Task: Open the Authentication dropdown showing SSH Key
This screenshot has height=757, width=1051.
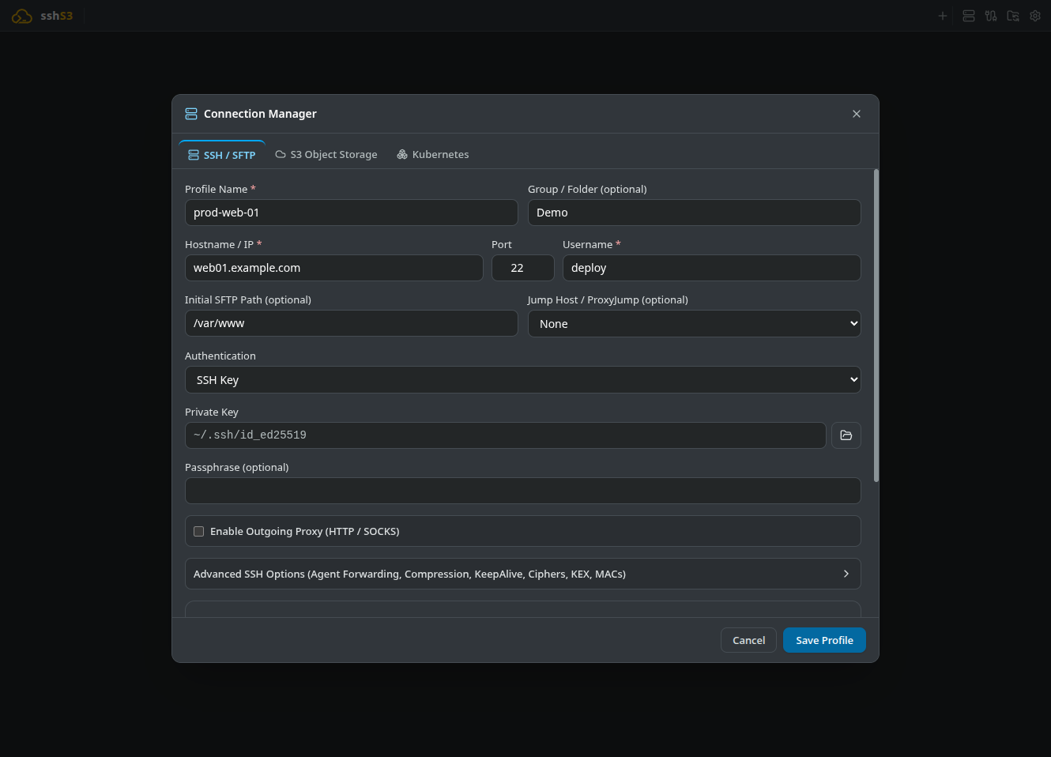Action: pos(523,380)
